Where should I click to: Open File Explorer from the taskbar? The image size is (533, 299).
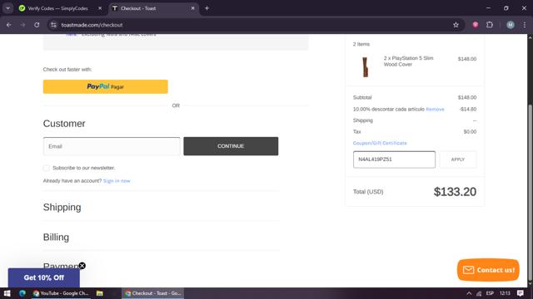100,293
